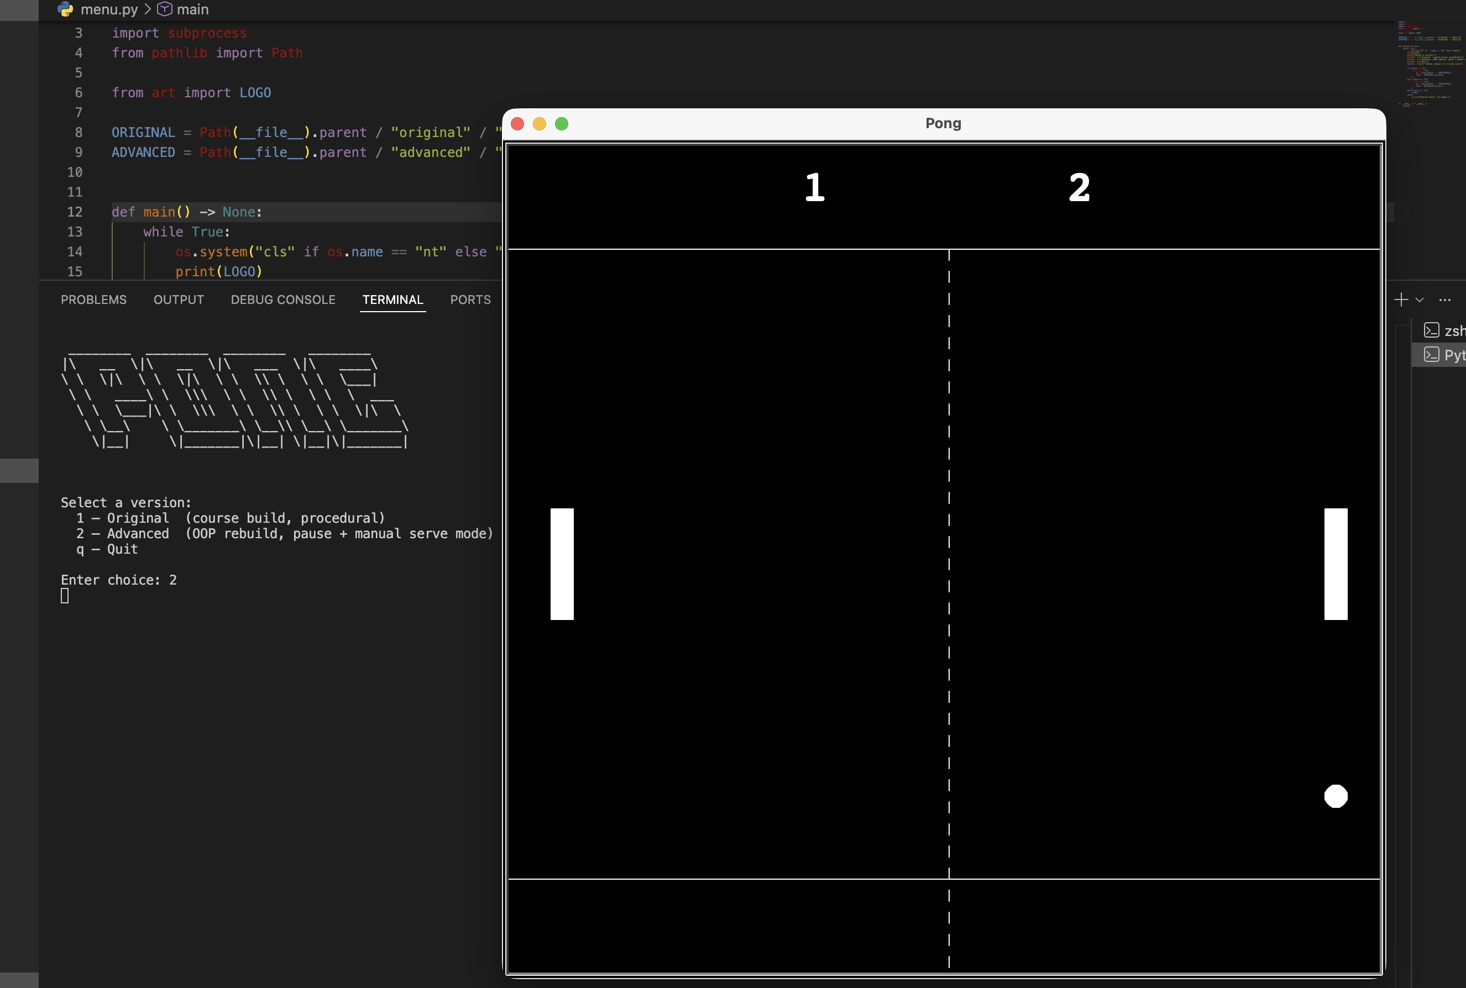This screenshot has width=1466, height=988.
Task: Click the 'q – Quit' terminal line
Action: 107,549
